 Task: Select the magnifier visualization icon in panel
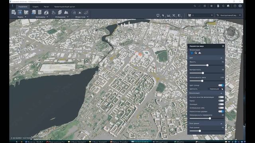[196, 53]
